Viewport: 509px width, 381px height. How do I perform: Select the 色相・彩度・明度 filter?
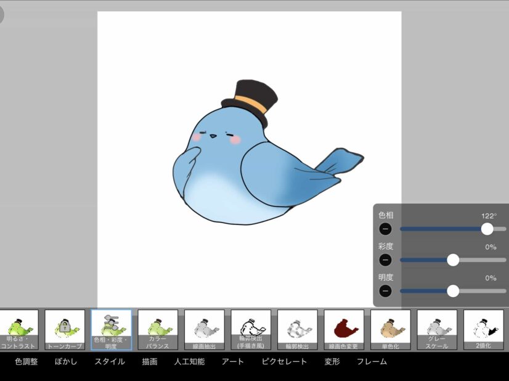coord(111,330)
